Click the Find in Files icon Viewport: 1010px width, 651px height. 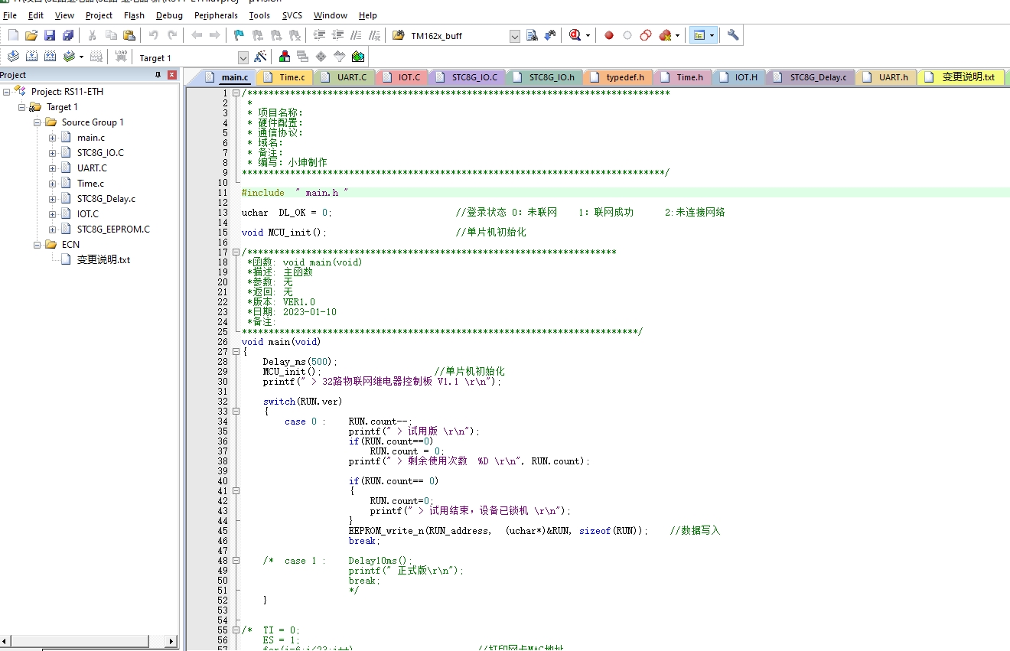pos(532,35)
